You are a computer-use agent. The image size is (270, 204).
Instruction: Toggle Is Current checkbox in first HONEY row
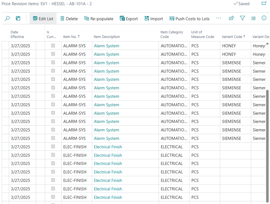point(53,45)
